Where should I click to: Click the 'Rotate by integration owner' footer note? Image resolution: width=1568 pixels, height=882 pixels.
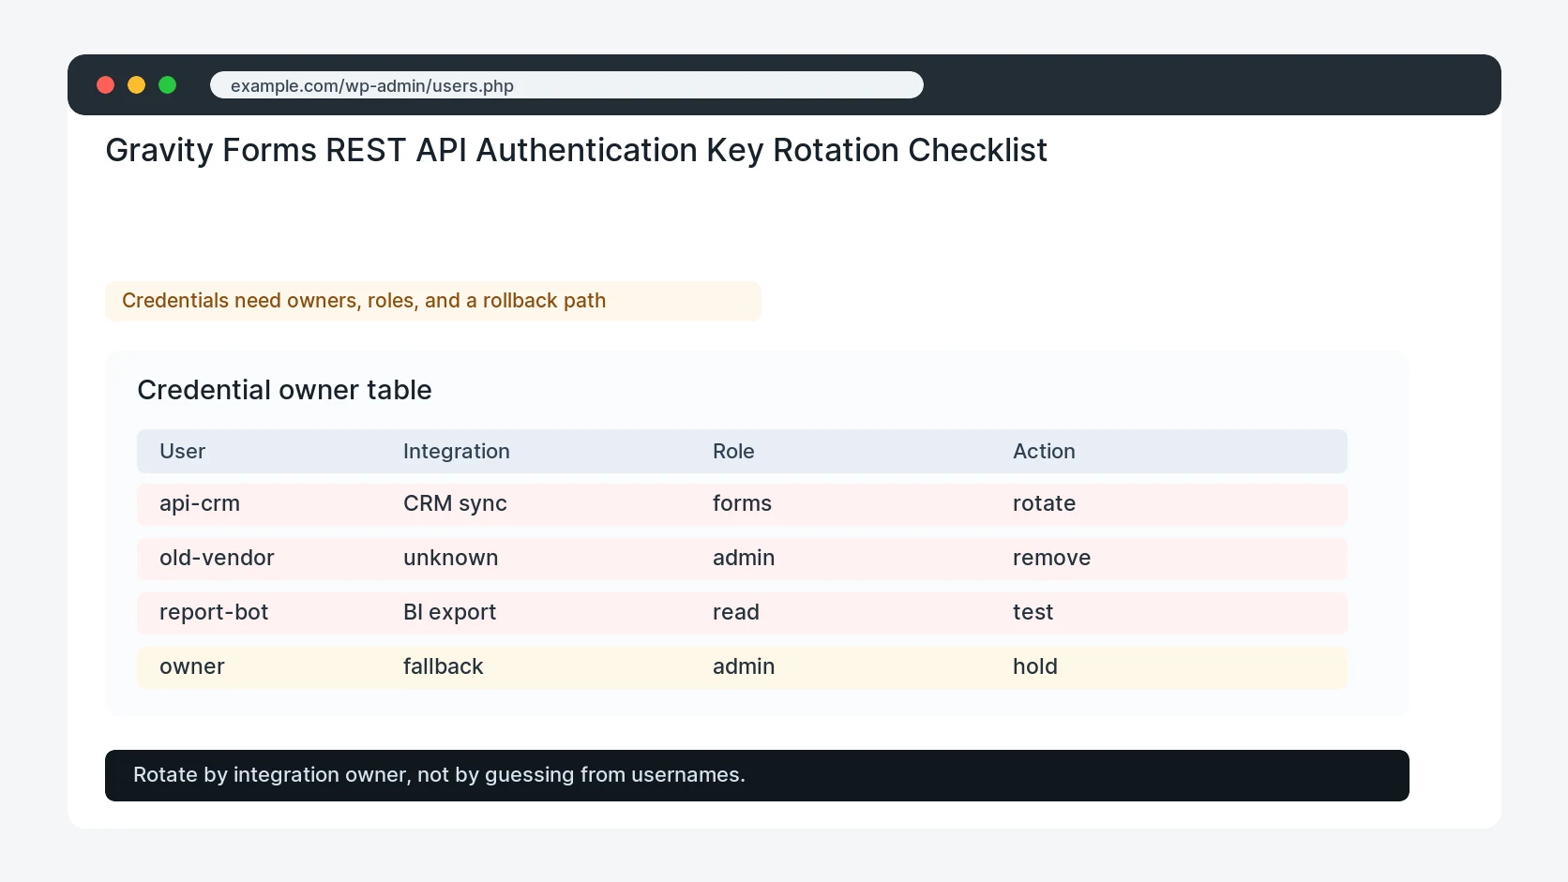757,776
